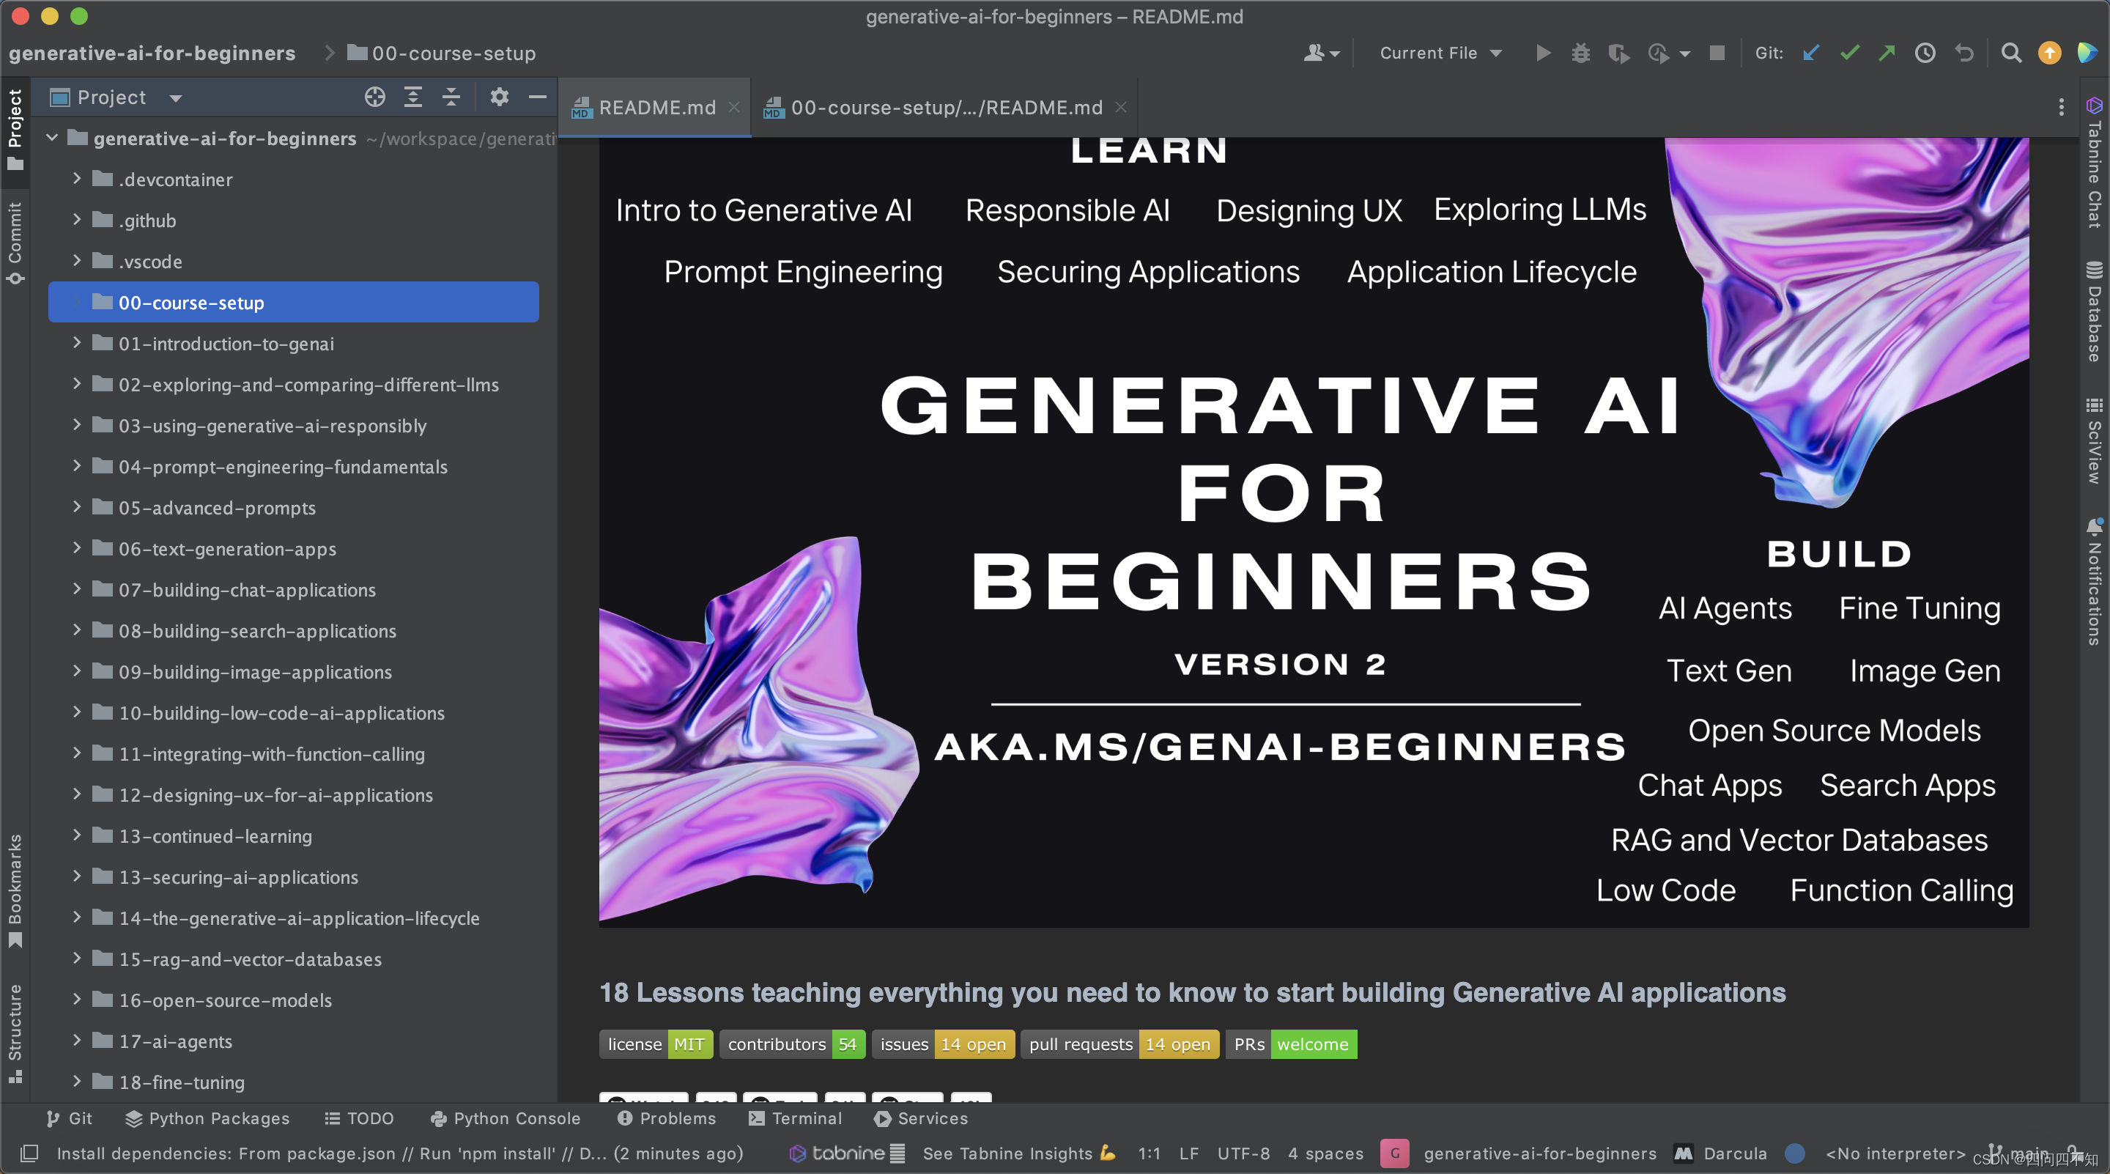The height and width of the screenshot is (1174, 2110).
Task: Click the tabnine status bar widget
Action: (847, 1153)
